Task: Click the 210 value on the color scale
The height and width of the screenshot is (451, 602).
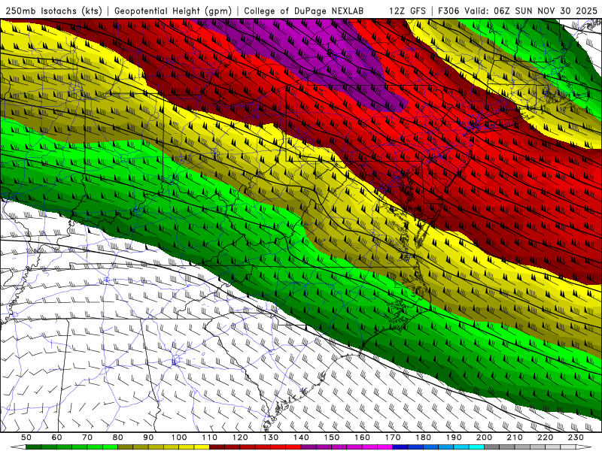Action: tap(515, 437)
